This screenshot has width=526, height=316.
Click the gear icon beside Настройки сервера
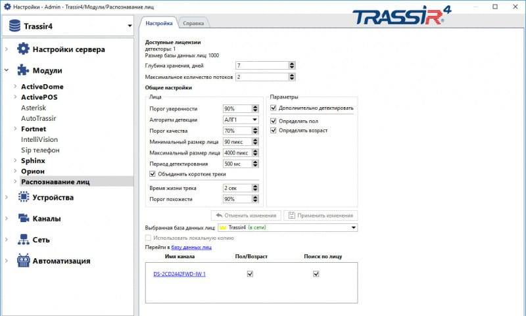pos(24,49)
